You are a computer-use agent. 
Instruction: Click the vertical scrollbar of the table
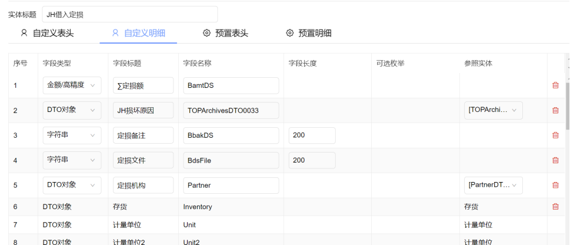tap(568, 105)
